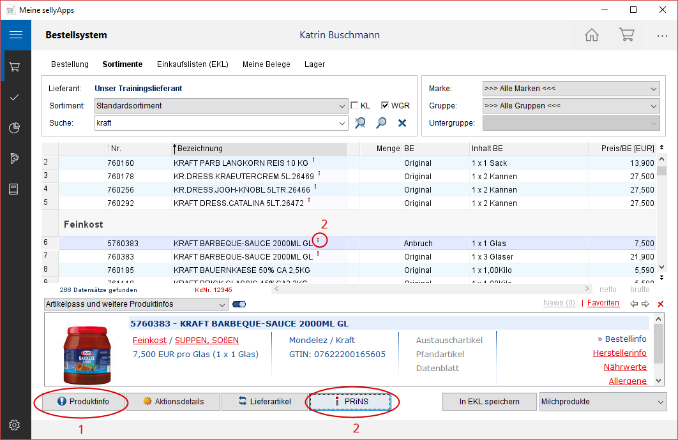The image size is (678, 440).
Task: Click the checkmark icon in sidebar
Action: pyautogui.click(x=15, y=98)
